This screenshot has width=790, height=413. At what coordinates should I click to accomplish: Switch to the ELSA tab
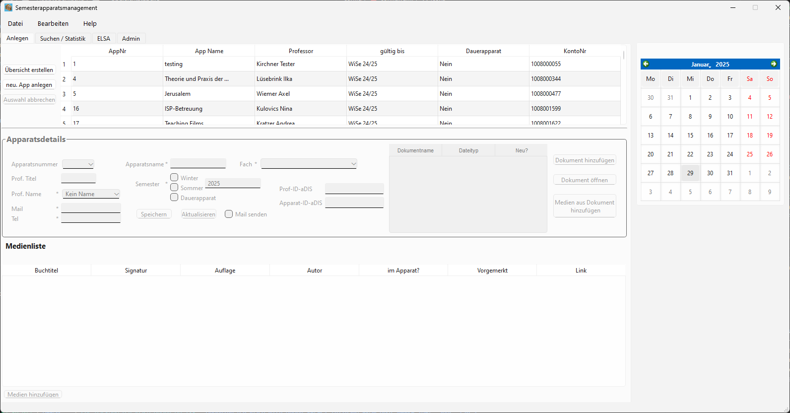coord(104,38)
